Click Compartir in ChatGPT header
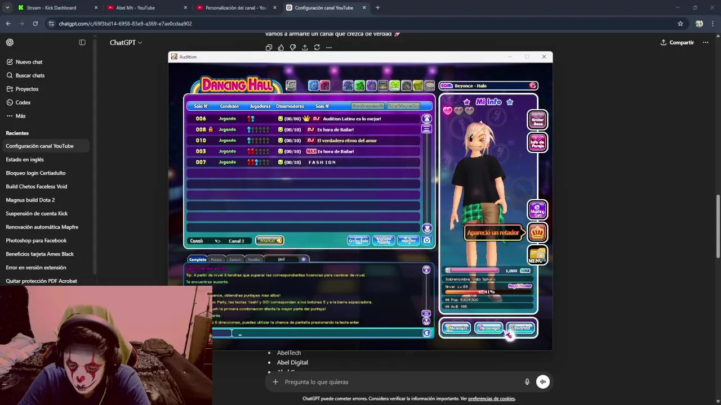Viewport: 721px width, 405px height. click(677, 42)
